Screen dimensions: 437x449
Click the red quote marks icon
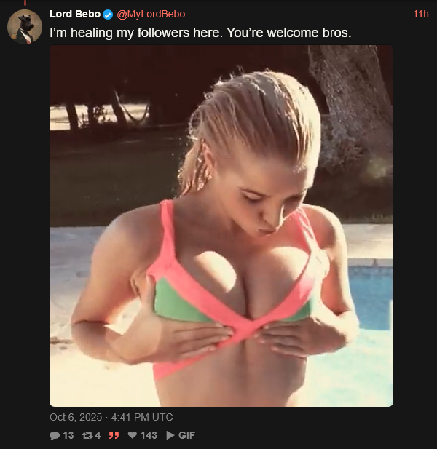pos(114,436)
